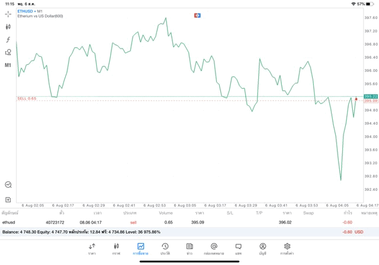Open the News tab icon

(x=189, y=248)
